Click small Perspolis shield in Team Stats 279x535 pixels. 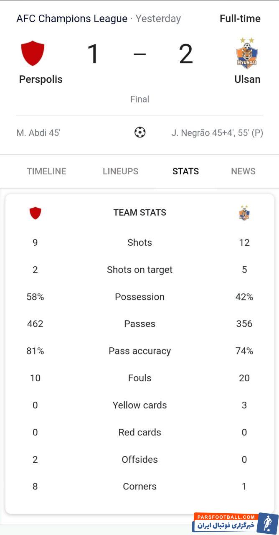pos(36,213)
